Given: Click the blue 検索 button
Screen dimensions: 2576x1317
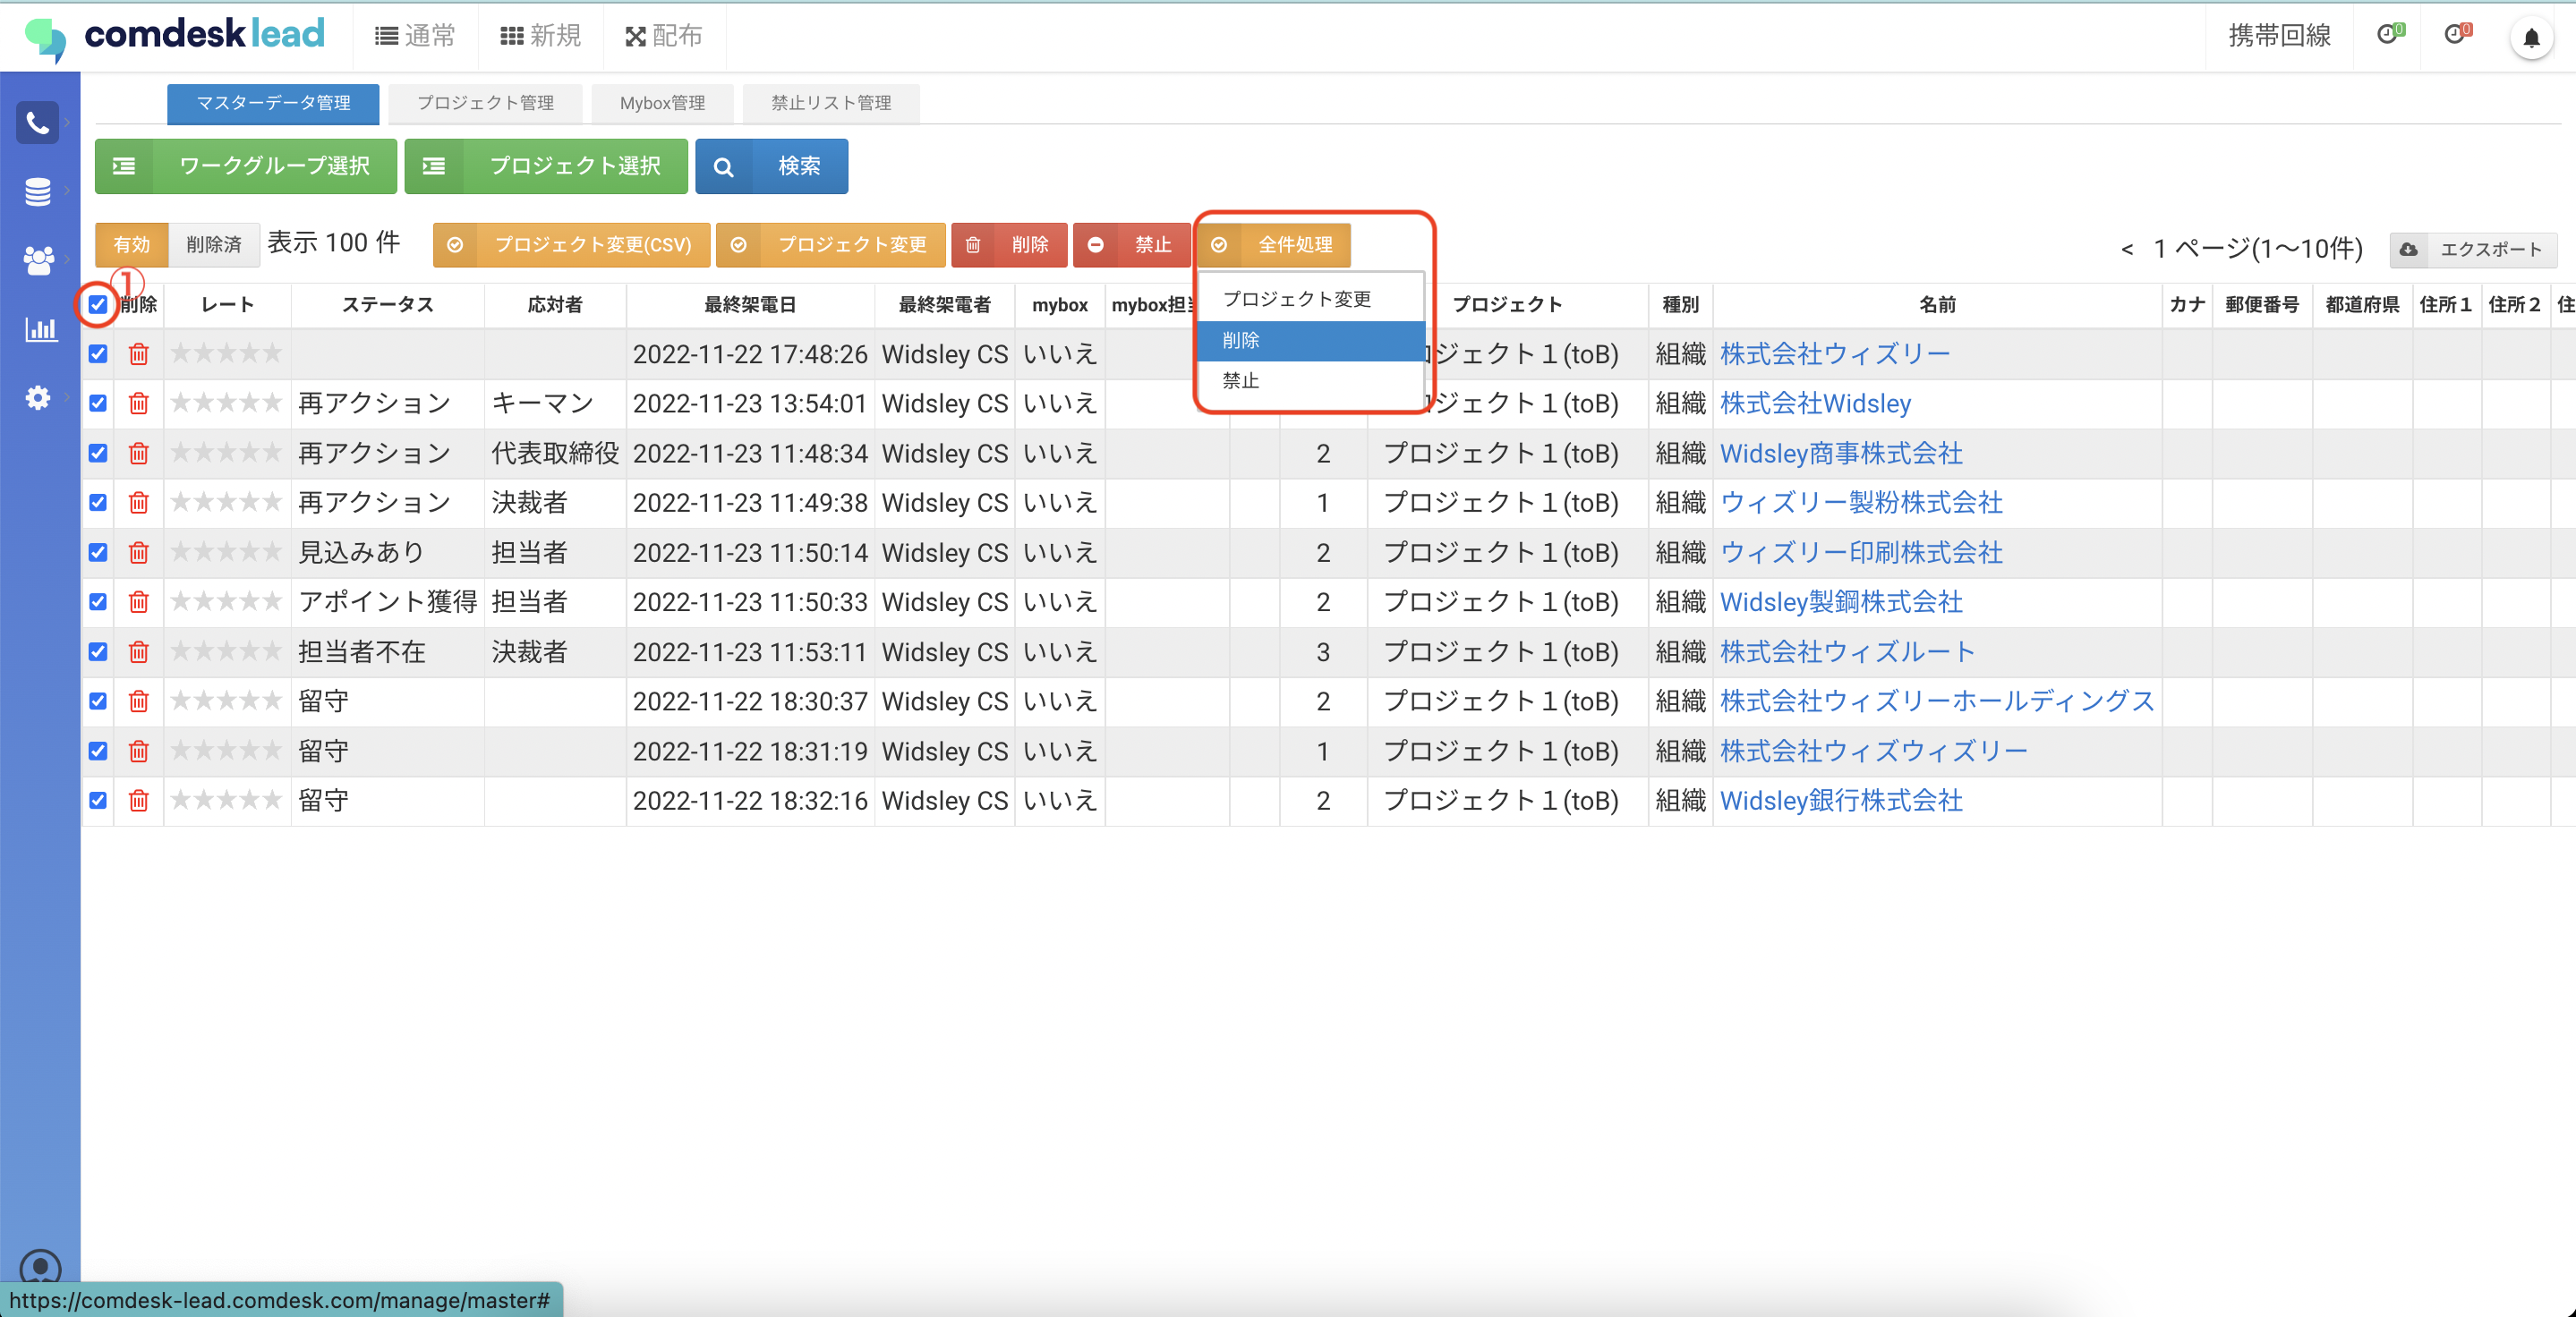Looking at the screenshot, I should tap(771, 166).
